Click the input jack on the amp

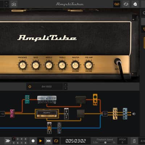click(x=117, y=62)
